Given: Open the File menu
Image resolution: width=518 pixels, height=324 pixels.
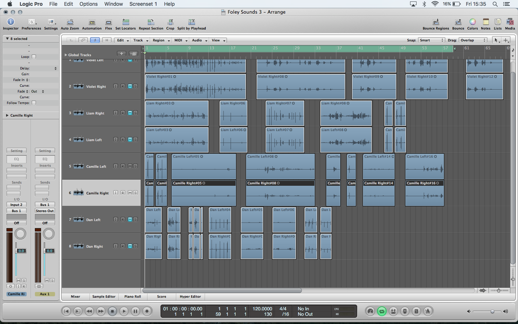Looking at the screenshot, I should 53,4.
